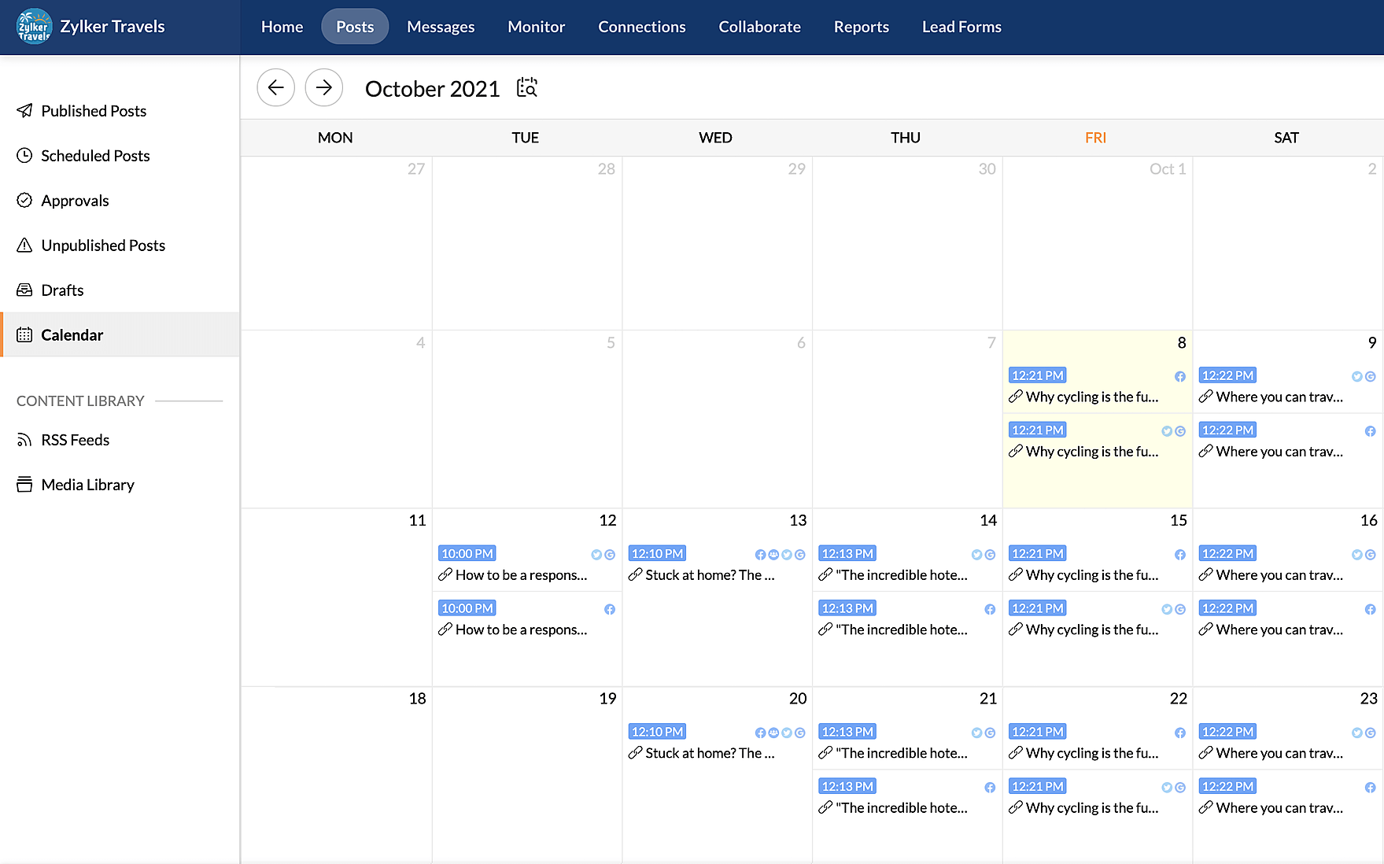Open Oct 8 second 'Why cycling is the fu...' post

[x=1092, y=452]
